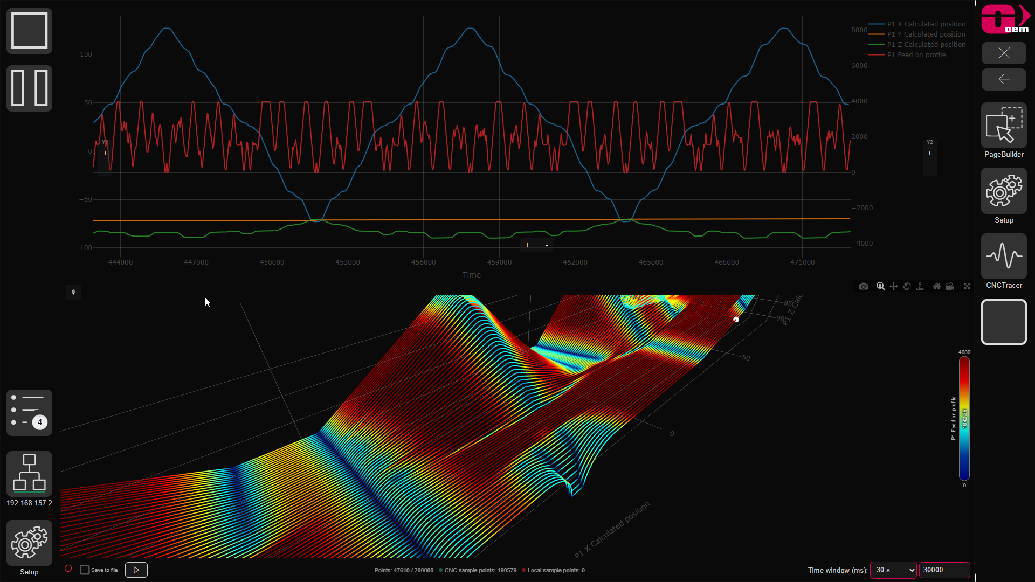Click the Points: 47610 / 200000 status text
1035x582 pixels.
point(404,570)
